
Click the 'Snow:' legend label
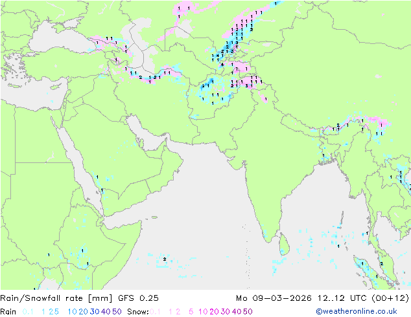[138, 312]
